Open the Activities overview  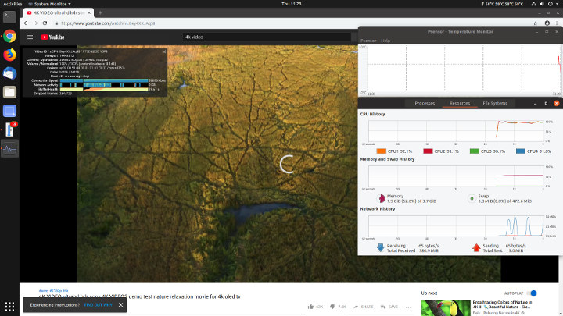tap(13, 4)
